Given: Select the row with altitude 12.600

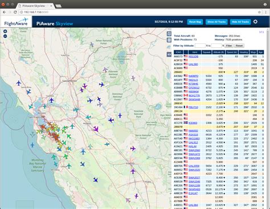Looking at the screenshot, I should [219, 197].
